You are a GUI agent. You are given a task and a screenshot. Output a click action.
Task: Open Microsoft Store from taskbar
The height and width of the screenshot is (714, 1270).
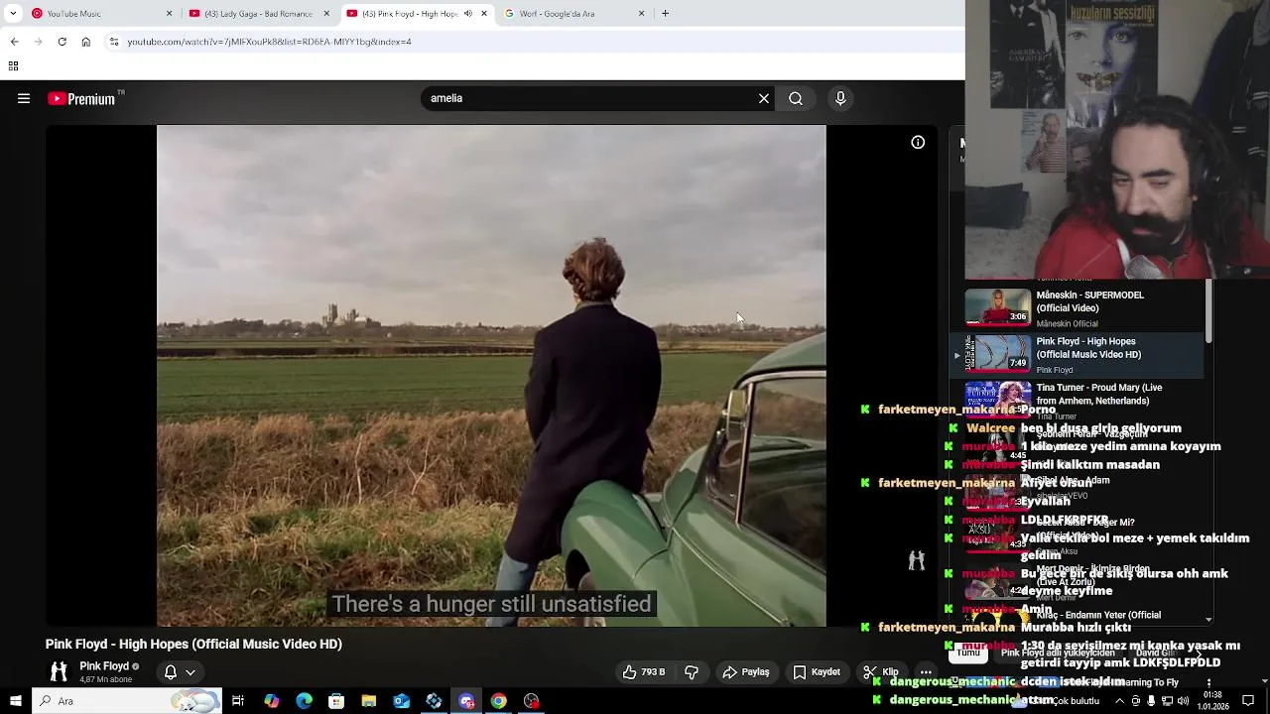pos(336,701)
